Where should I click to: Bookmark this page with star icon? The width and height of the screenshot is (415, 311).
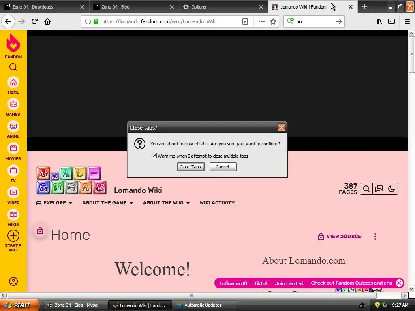click(273, 21)
